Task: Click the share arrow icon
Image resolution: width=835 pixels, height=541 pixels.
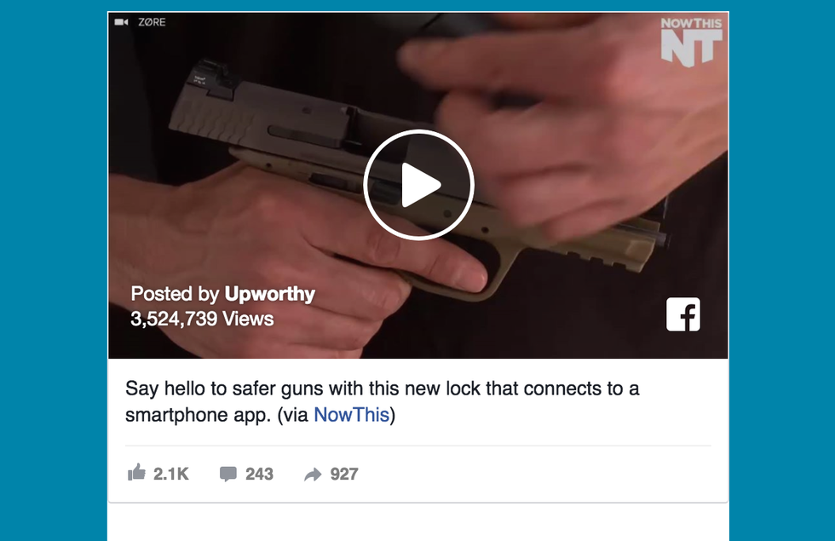Action: 313,474
